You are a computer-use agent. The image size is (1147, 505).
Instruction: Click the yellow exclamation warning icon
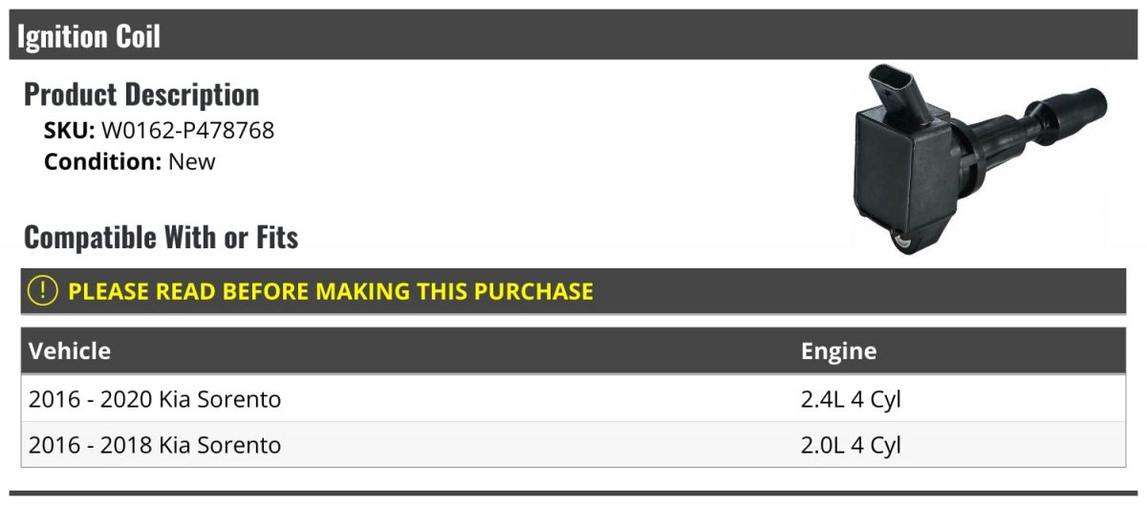42,291
